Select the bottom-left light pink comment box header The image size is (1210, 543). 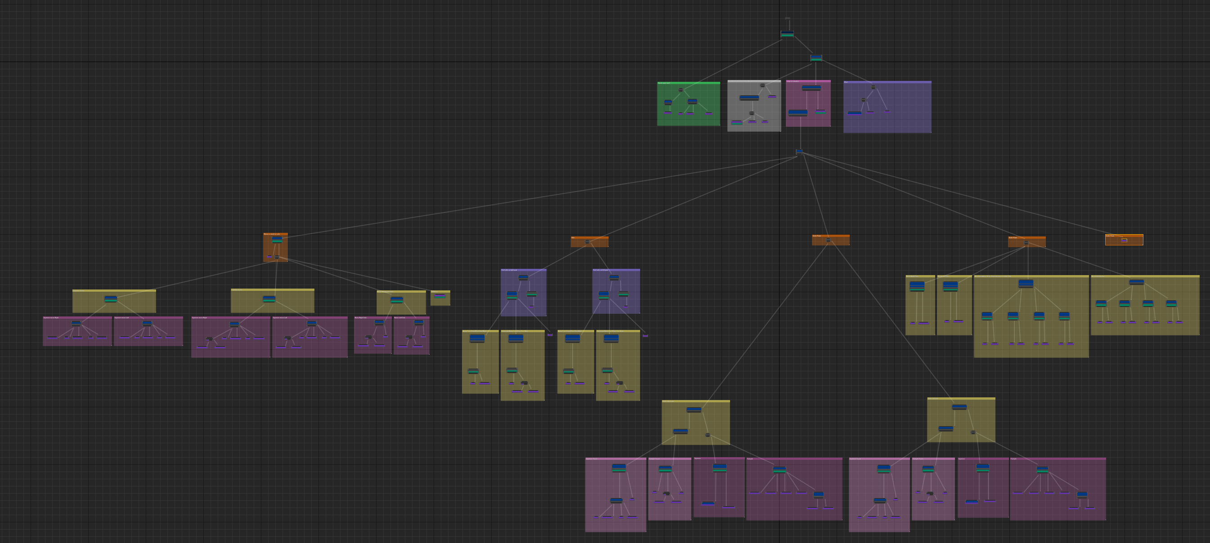(615, 459)
